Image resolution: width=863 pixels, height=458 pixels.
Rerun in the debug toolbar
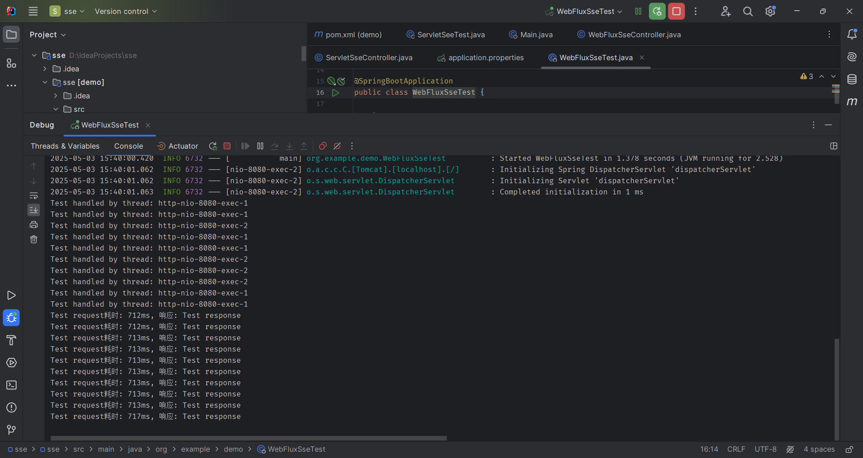(213, 146)
